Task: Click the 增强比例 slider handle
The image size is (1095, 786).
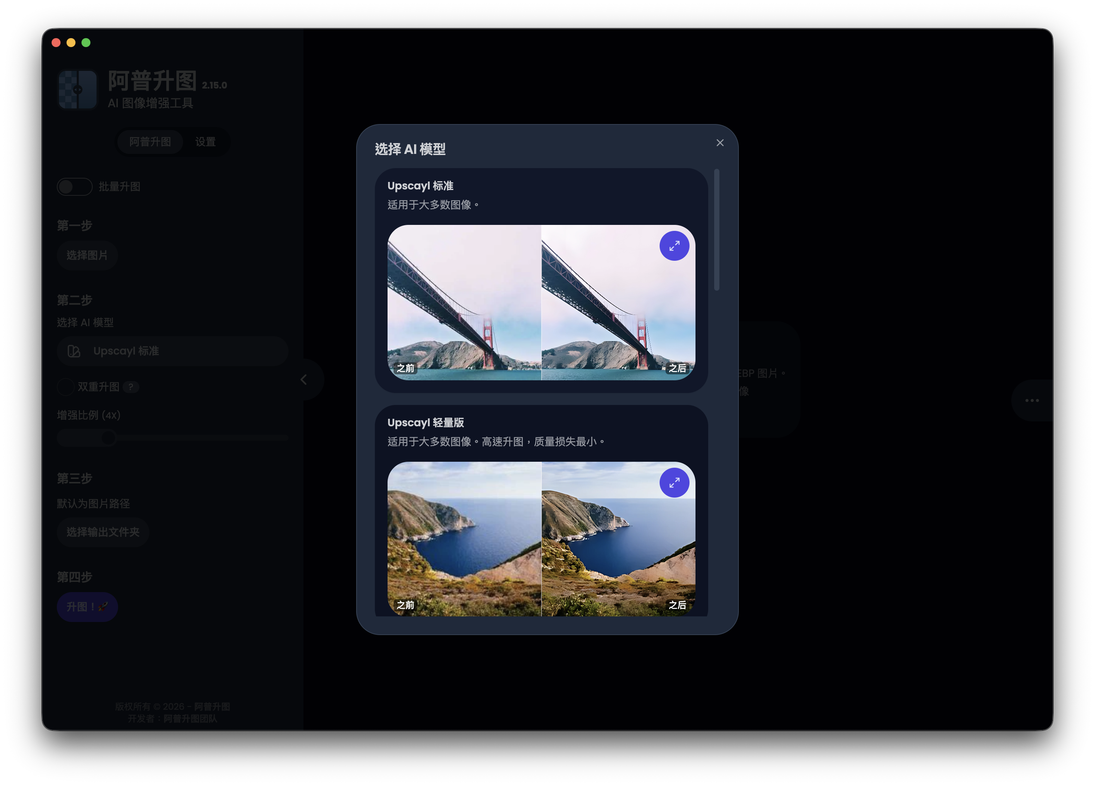Action: (x=109, y=438)
